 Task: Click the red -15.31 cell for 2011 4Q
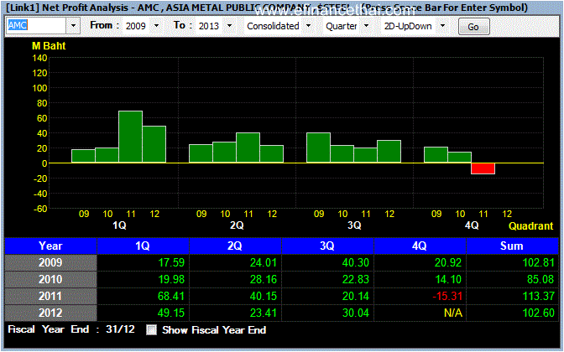click(420, 297)
